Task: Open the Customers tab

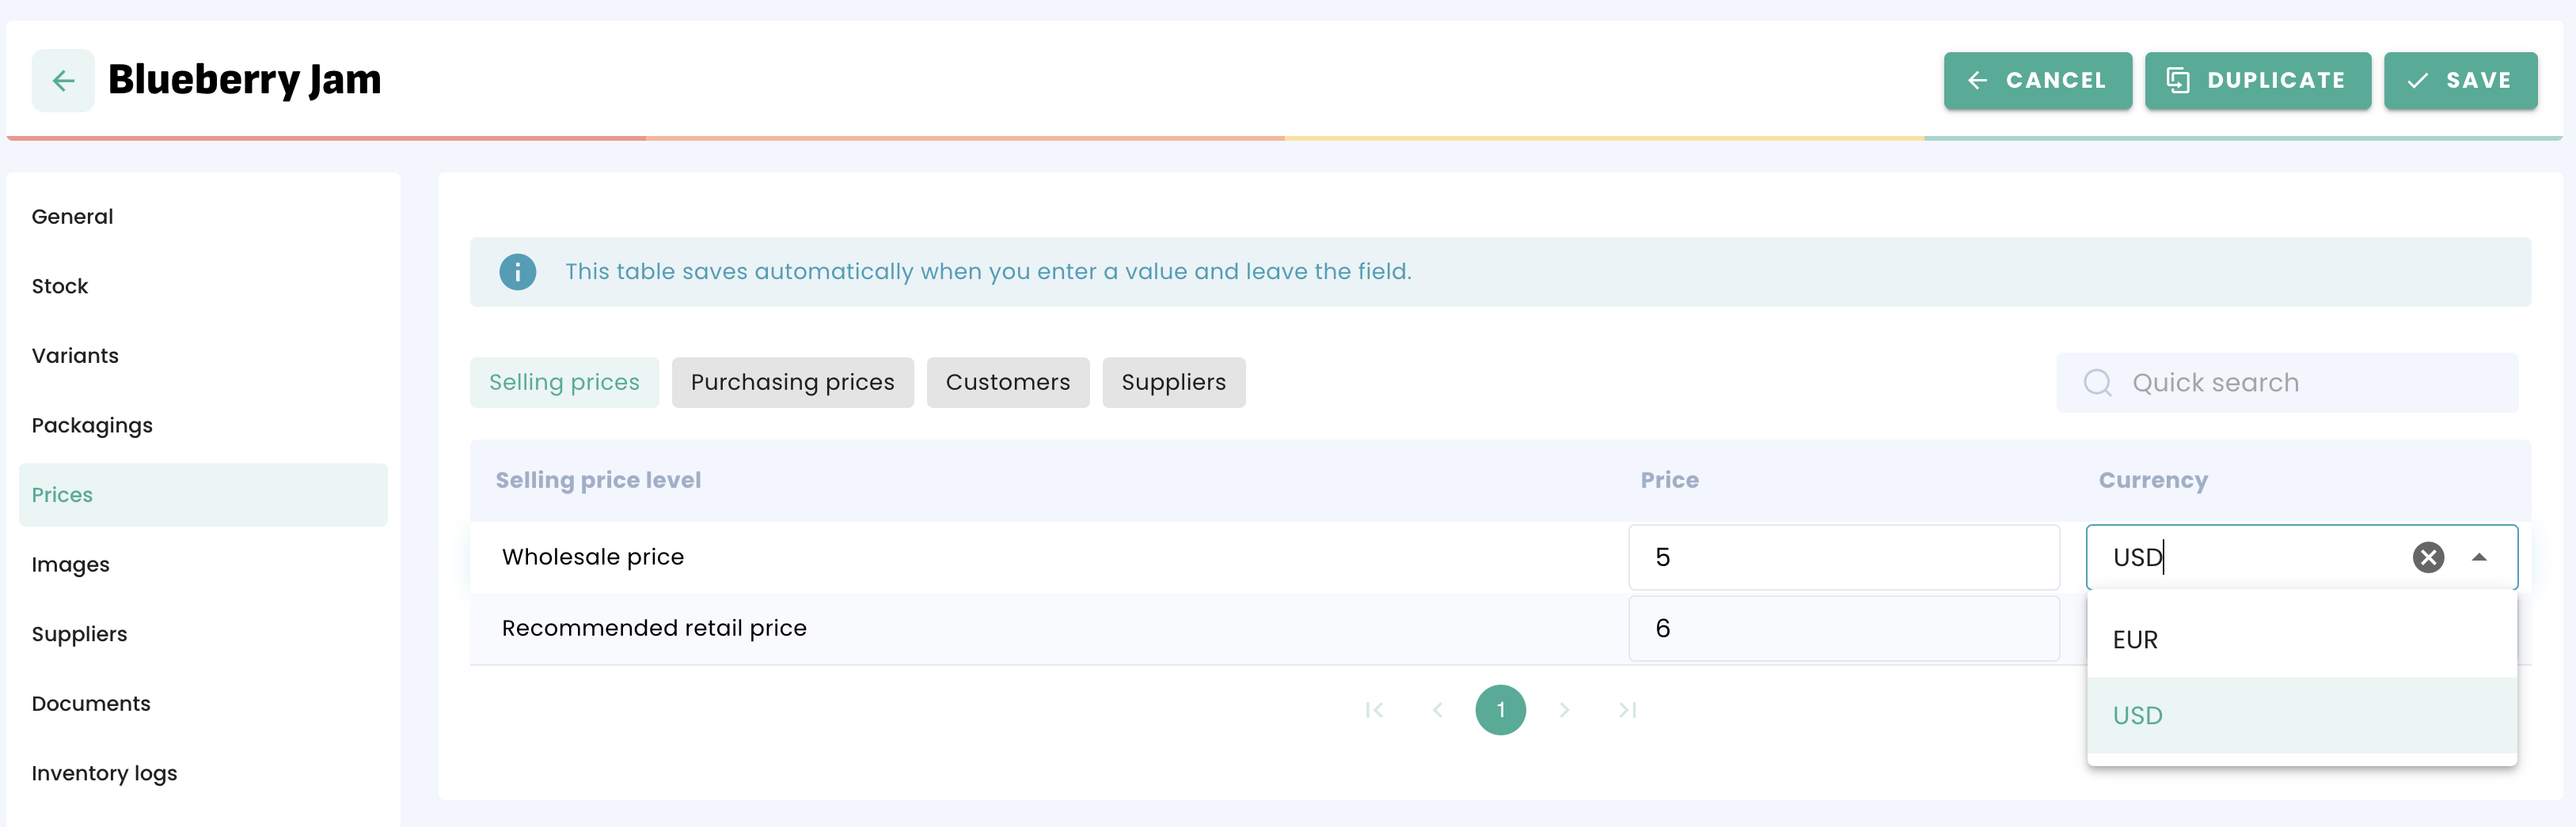Action: tap(1007, 383)
